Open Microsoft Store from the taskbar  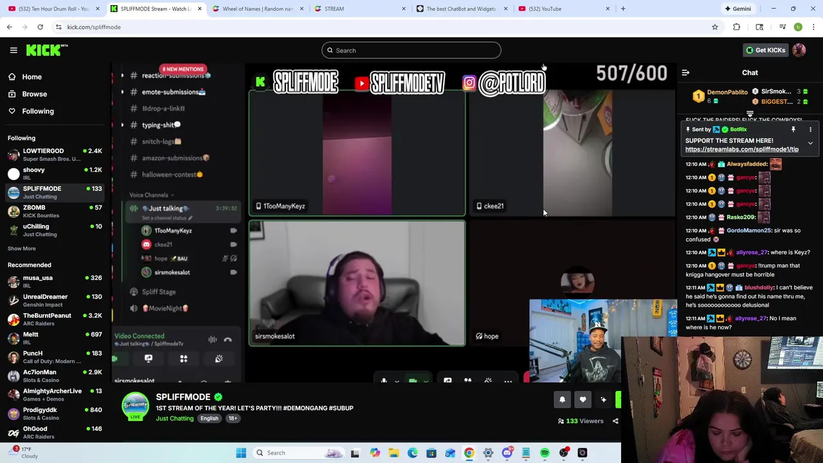431,453
